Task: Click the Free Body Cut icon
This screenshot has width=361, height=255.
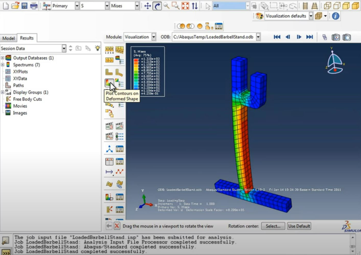Action: [109, 209]
